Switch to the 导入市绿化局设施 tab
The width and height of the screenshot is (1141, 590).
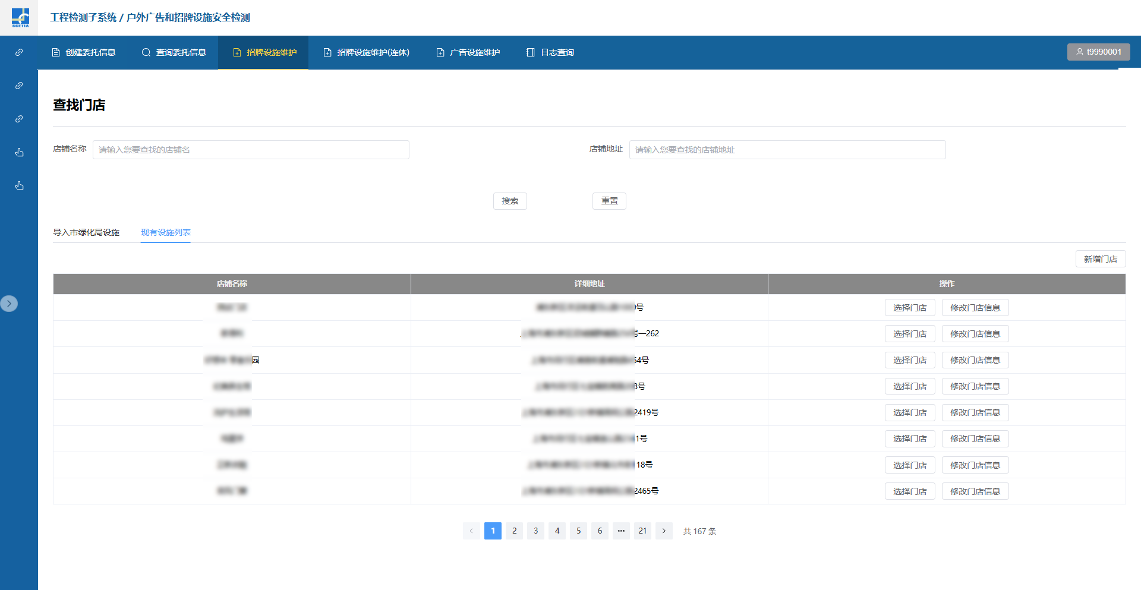(x=86, y=232)
